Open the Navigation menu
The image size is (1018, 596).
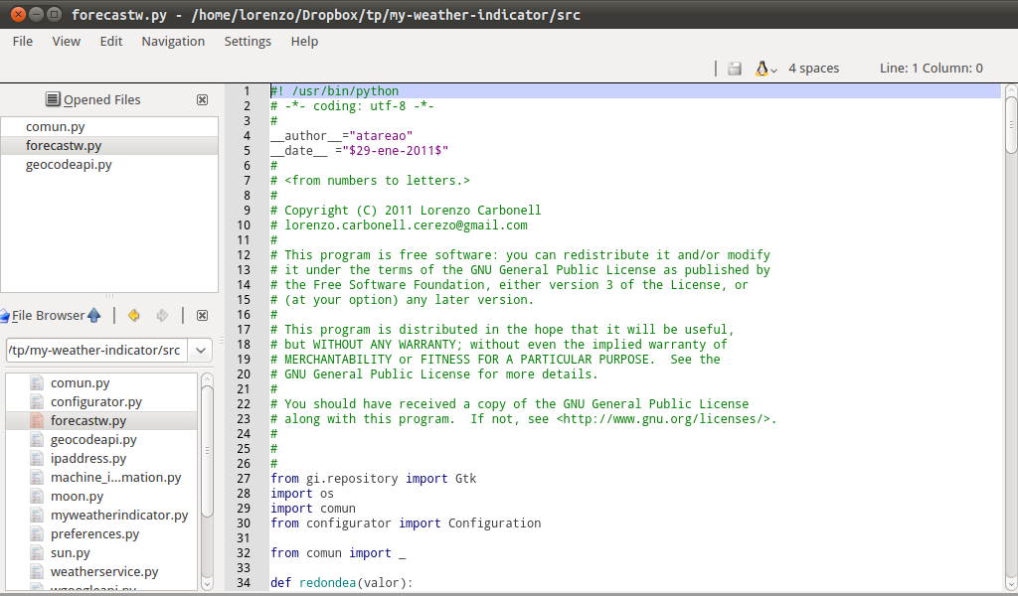(173, 42)
